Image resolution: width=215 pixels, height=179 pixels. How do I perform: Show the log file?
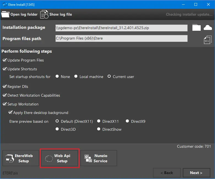(56, 14)
